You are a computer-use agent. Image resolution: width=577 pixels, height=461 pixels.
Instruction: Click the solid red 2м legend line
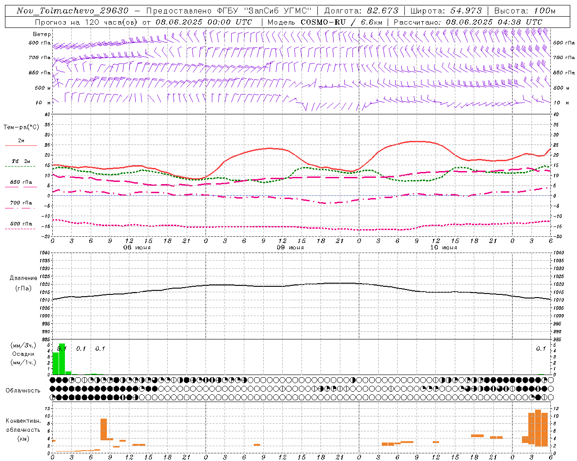(x=21, y=146)
